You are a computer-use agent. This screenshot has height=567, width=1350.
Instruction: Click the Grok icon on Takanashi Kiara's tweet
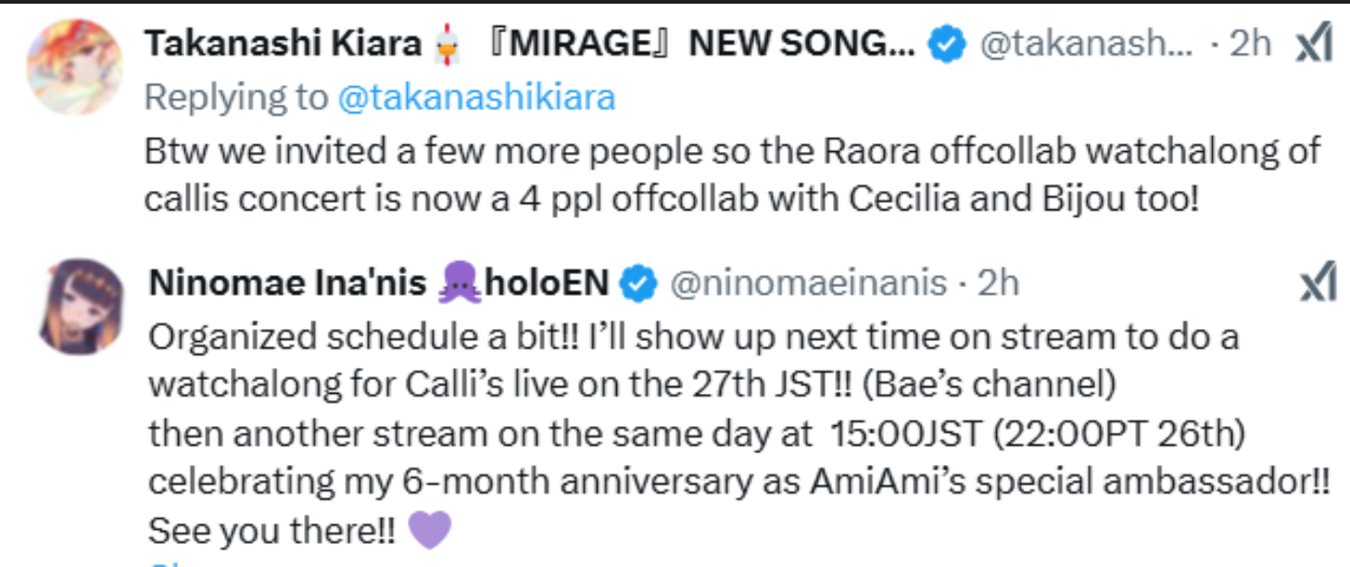[1314, 44]
